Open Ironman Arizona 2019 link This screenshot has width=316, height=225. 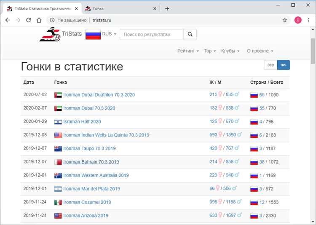[86, 216]
